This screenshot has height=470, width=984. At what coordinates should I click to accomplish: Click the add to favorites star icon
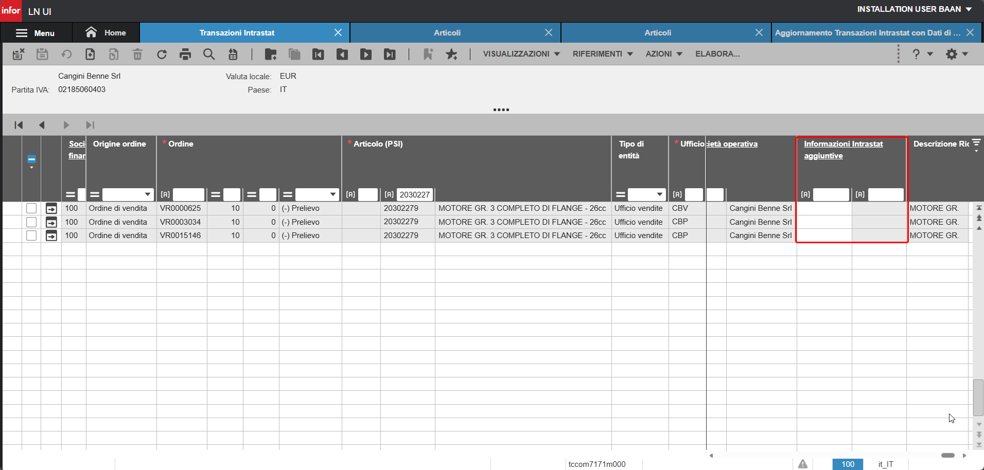(x=451, y=54)
